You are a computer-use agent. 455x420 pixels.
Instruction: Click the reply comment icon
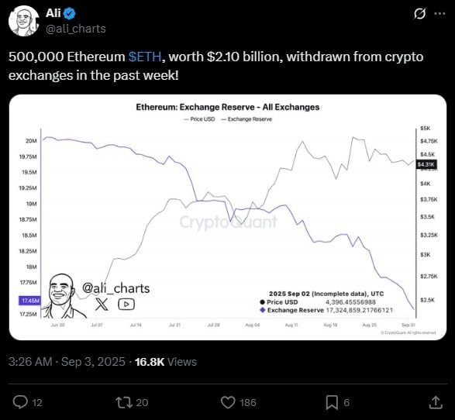coord(20,402)
